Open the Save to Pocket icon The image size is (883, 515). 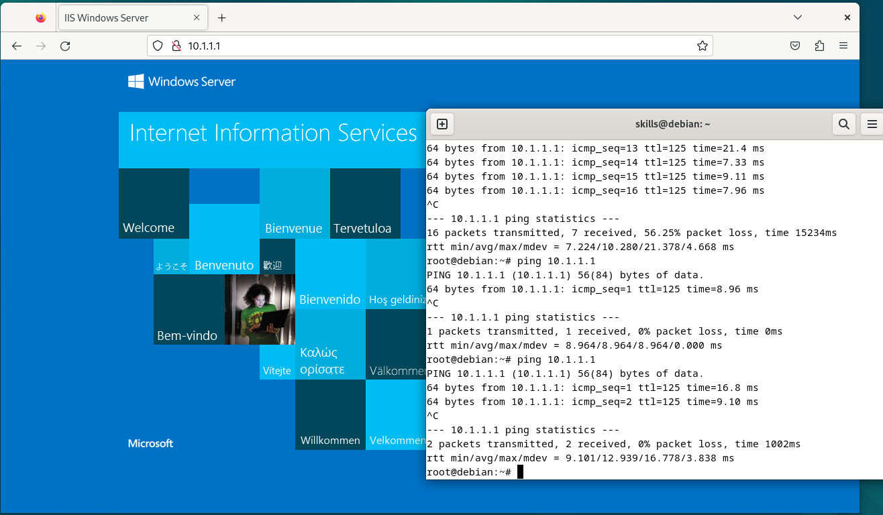795,46
